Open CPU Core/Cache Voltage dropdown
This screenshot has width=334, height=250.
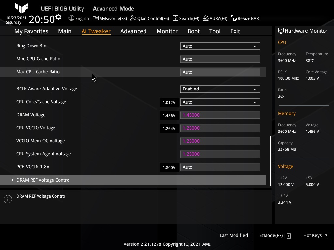[220, 102]
